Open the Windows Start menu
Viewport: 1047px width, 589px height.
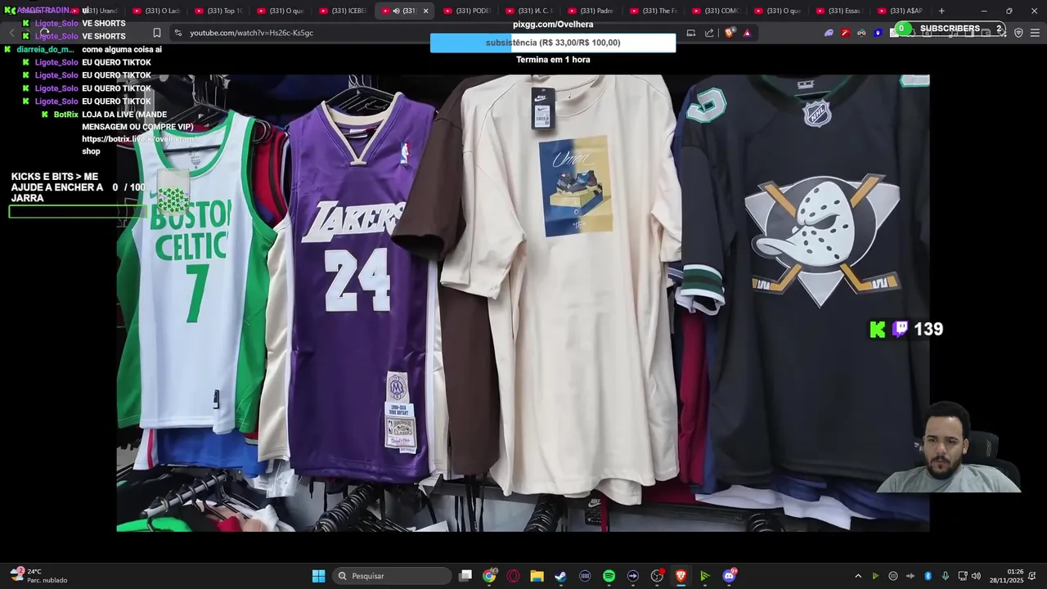[318, 576]
